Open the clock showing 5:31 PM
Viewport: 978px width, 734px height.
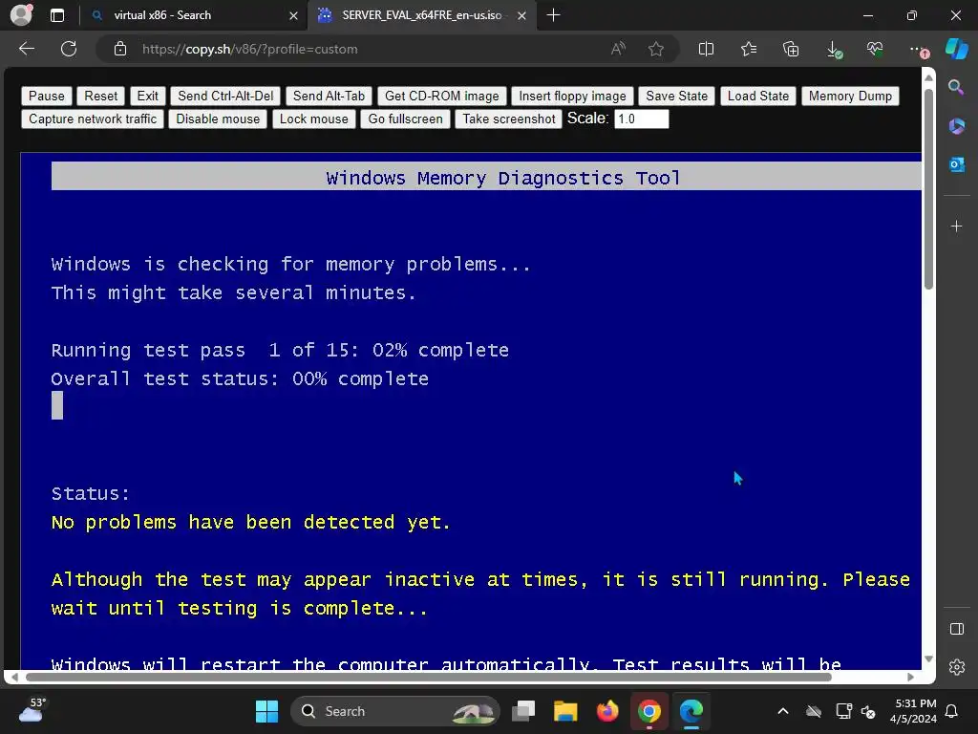(913, 711)
